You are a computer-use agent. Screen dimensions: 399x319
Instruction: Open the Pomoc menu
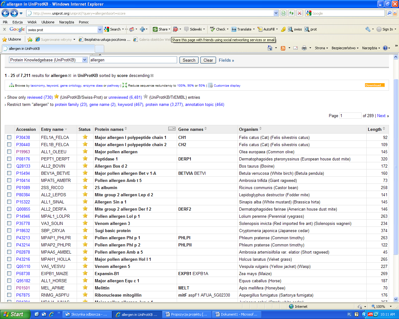pyautogui.click(x=84, y=22)
